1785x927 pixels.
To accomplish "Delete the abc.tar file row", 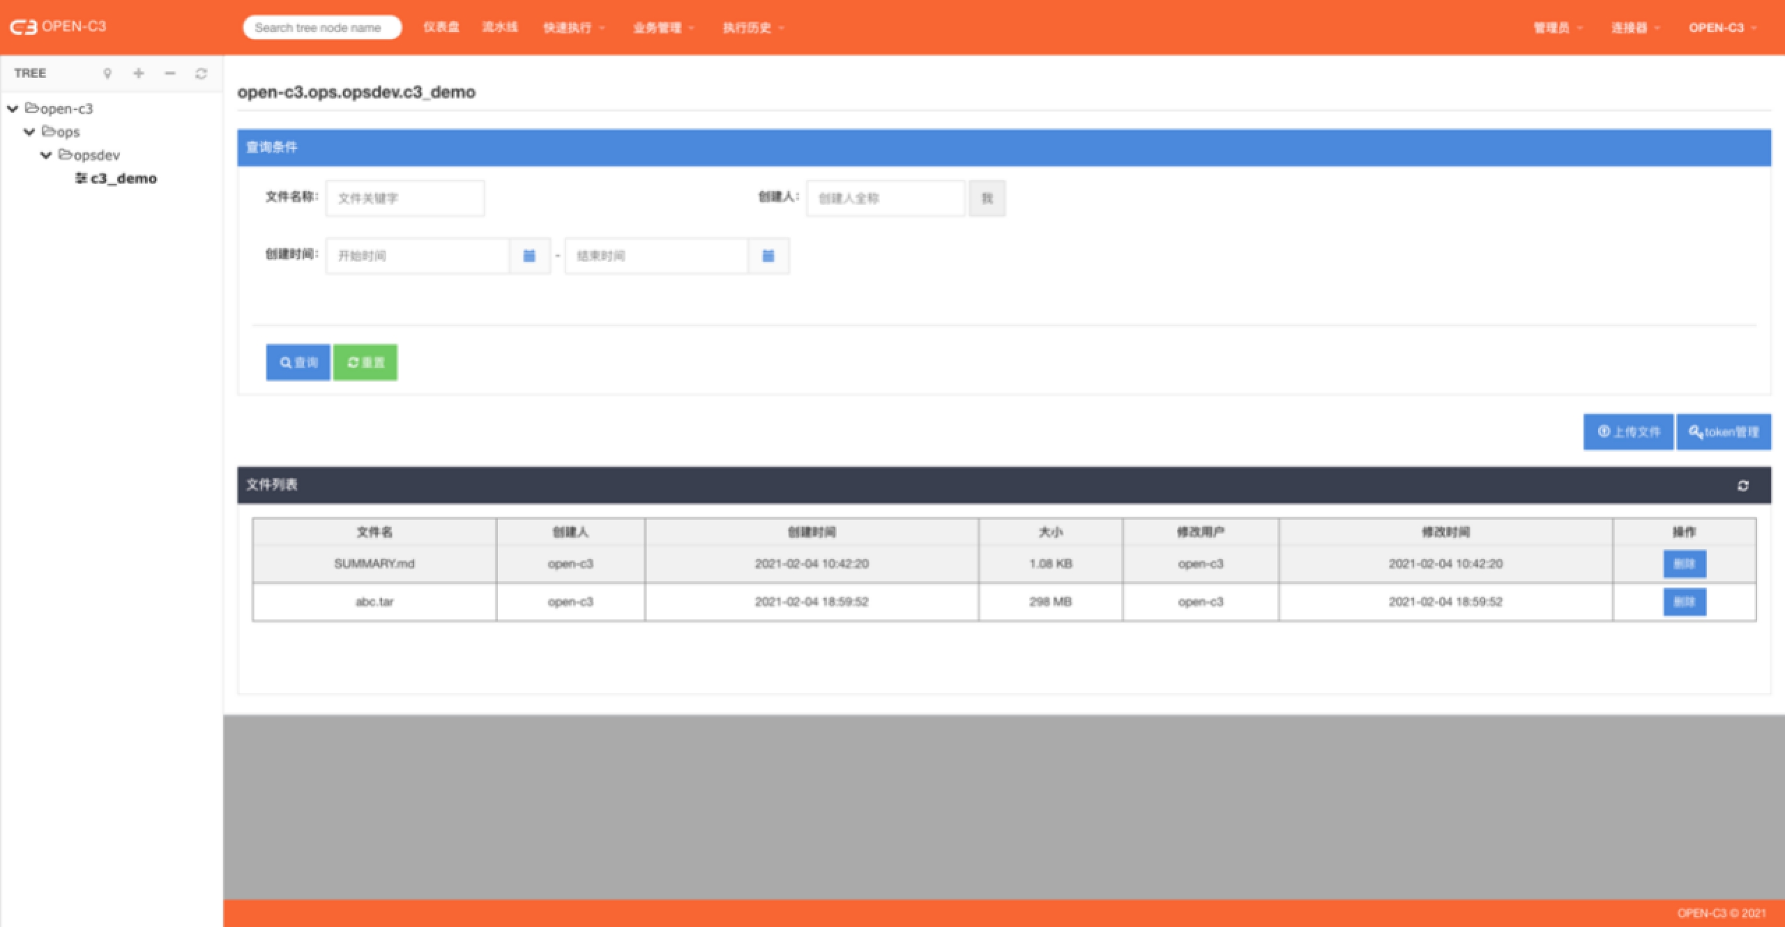I will point(1684,602).
